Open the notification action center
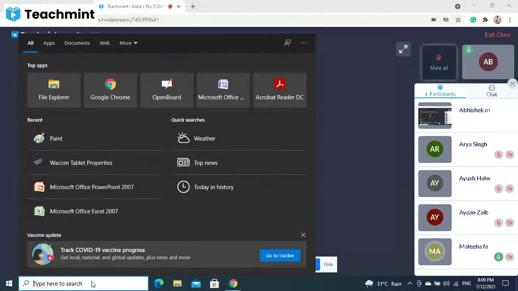The width and height of the screenshot is (518, 291). (505, 283)
